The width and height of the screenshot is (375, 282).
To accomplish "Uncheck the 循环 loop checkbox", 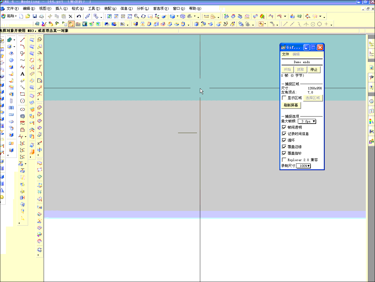I will point(284,140).
